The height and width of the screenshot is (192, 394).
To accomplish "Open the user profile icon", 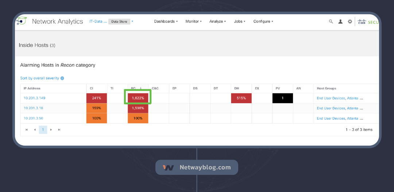I will (340, 22).
